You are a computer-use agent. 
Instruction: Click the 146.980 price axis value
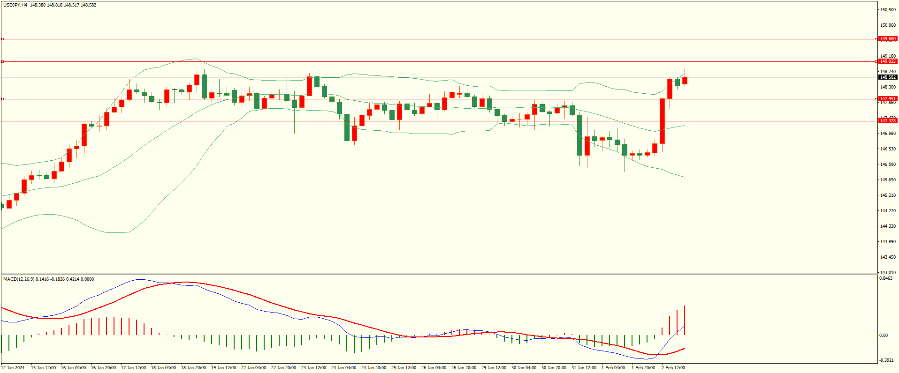click(x=888, y=133)
